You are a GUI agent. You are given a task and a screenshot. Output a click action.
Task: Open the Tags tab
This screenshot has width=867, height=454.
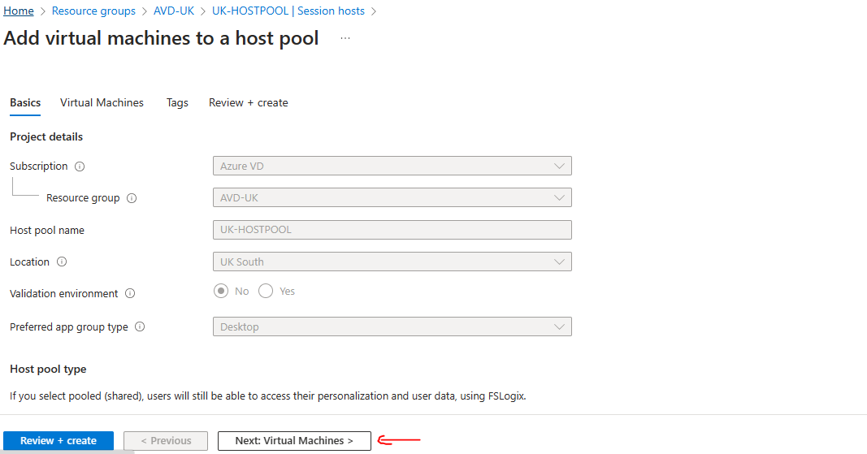click(x=177, y=102)
